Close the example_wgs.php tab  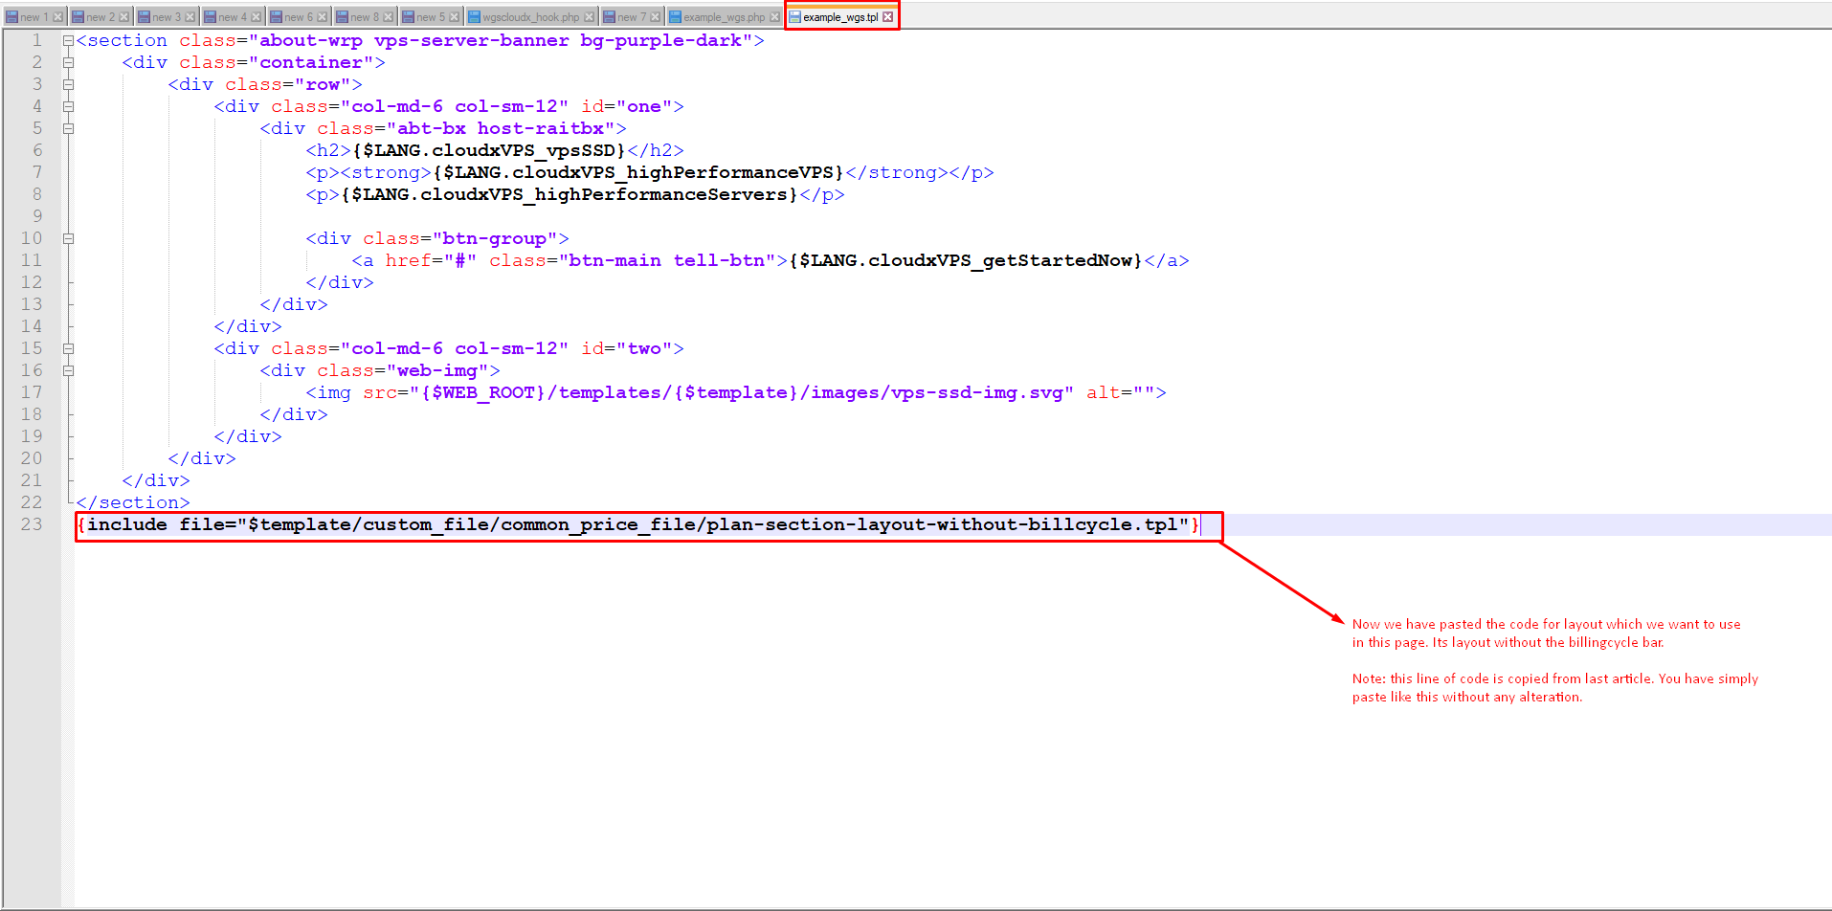[x=774, y=17]
